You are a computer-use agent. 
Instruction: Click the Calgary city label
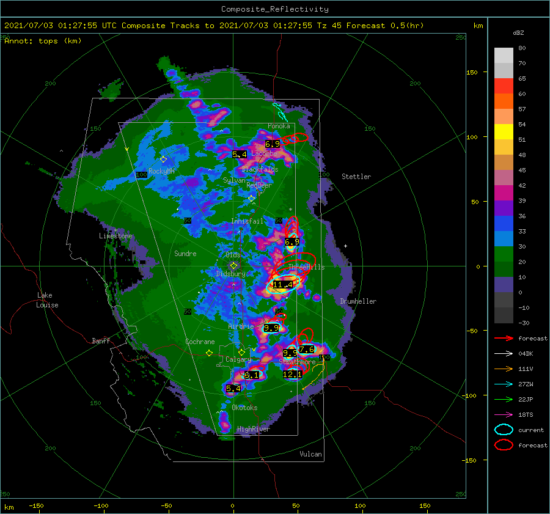[x=238, y=359]
